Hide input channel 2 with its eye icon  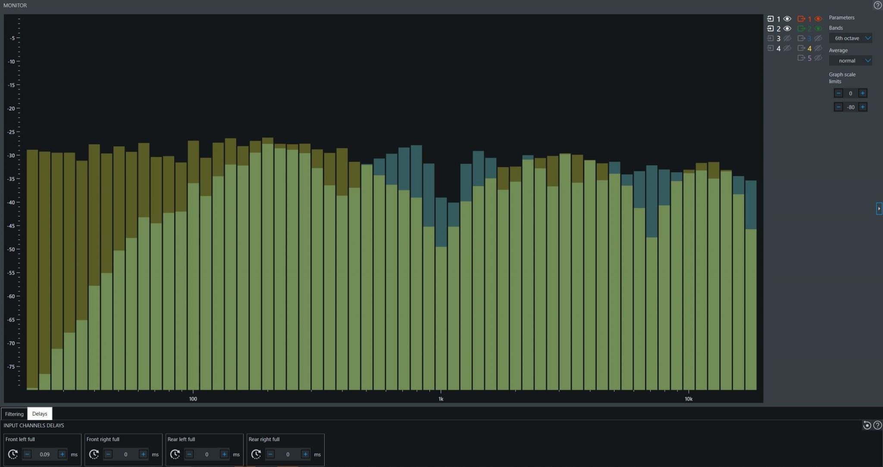pos(787,28)
